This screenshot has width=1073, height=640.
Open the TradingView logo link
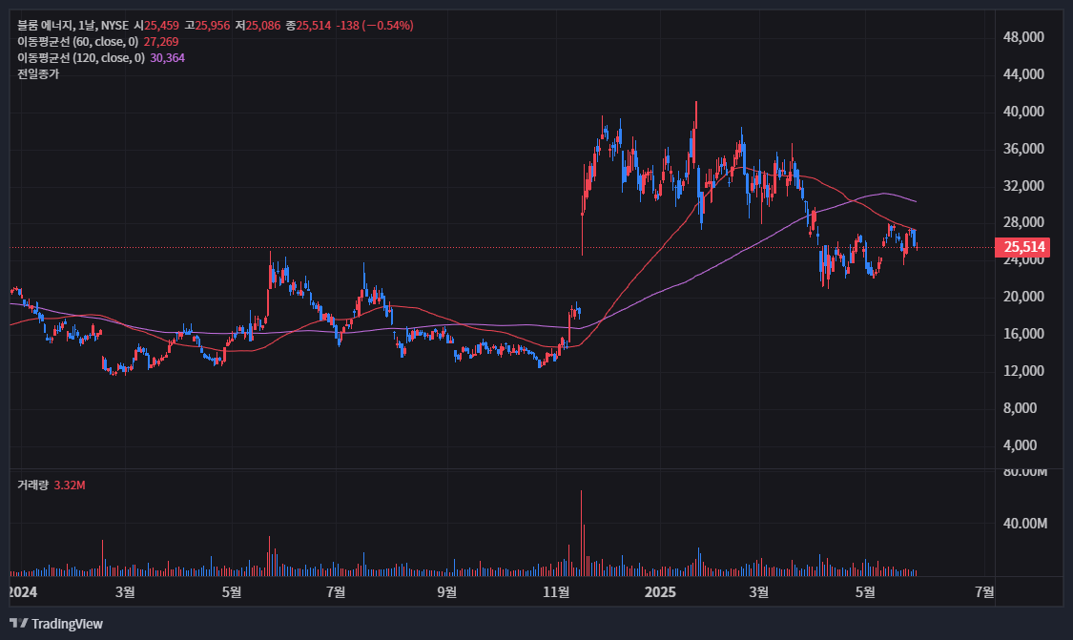56,624
